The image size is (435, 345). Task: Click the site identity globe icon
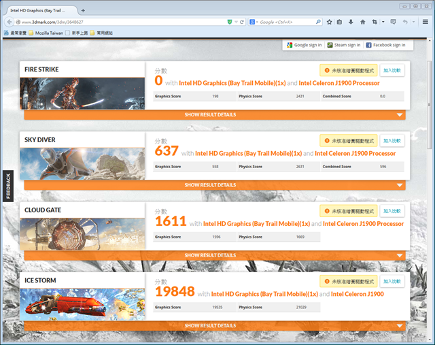tap(18, 22)
